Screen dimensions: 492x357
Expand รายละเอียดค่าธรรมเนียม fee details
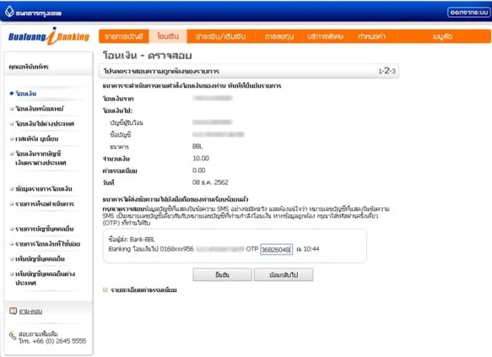click(x=104, y=291)
